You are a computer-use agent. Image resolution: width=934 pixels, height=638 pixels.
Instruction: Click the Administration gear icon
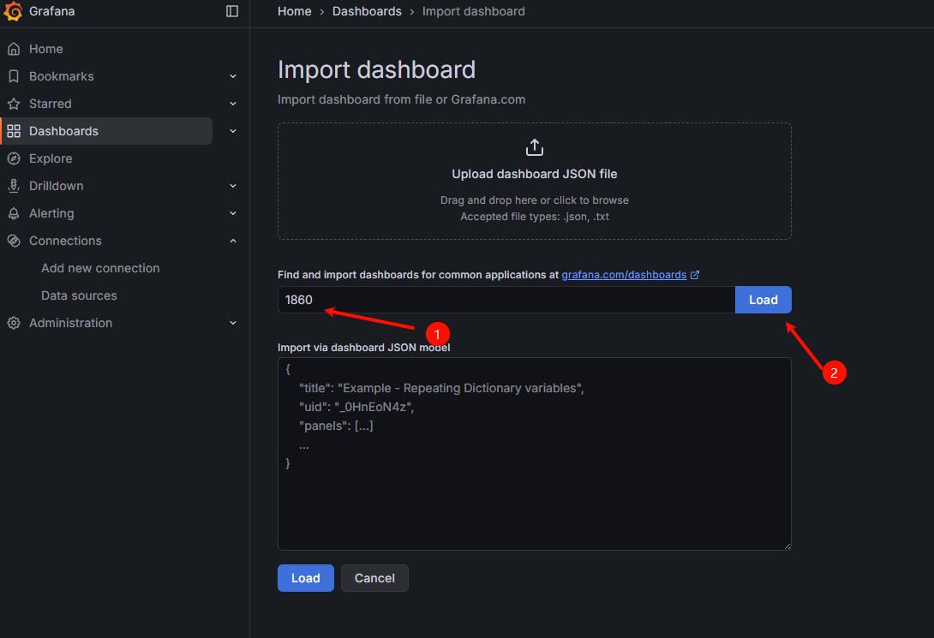click(14, 323)
